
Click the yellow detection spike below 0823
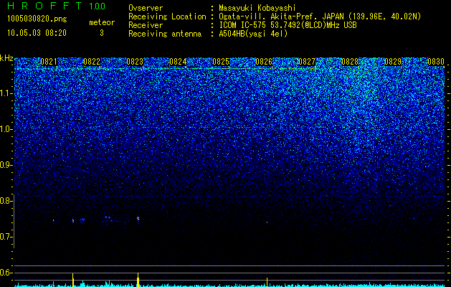138,280
